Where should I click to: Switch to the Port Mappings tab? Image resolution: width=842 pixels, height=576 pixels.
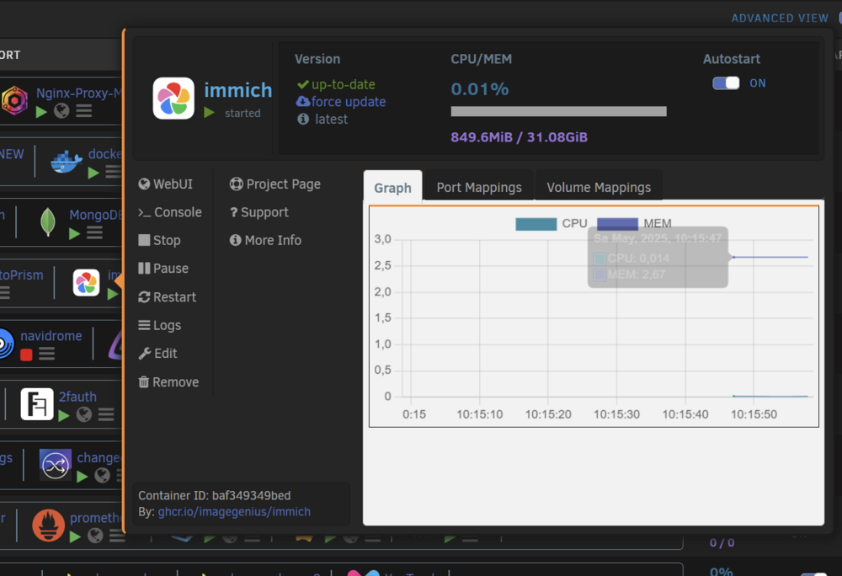479,187
